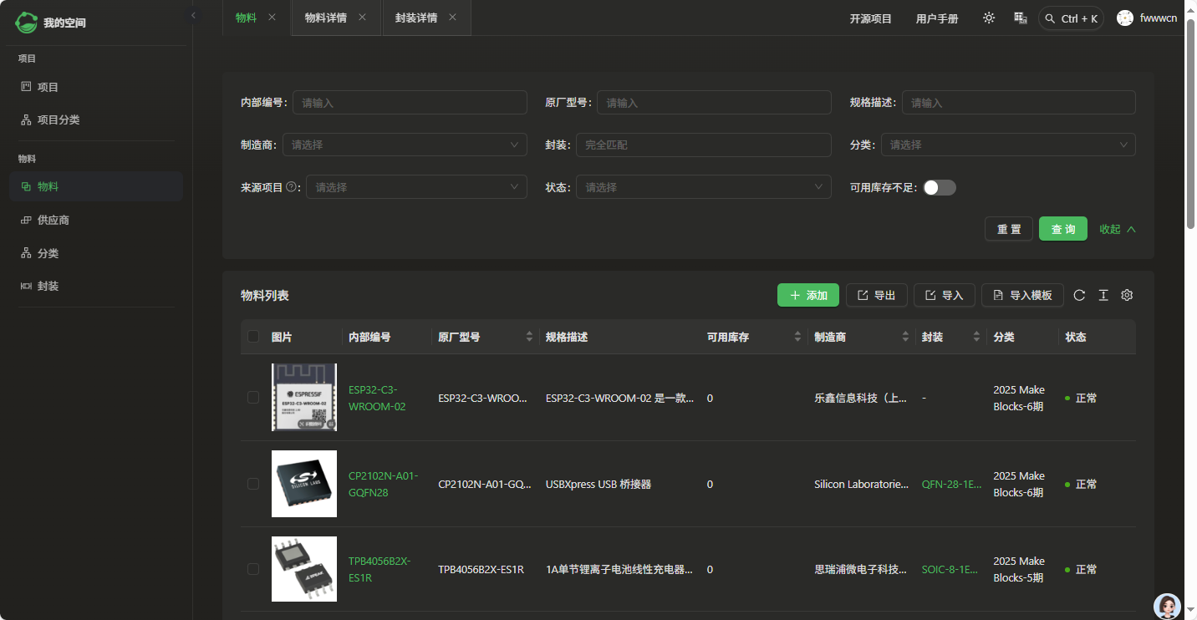
Task: Open the 制造商 dropdown
Action: [405, 144]
